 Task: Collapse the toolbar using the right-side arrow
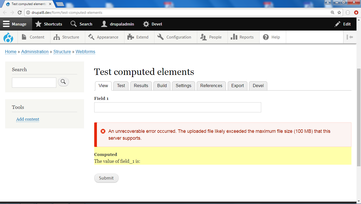pyautogui.click(x=350, y=37)
